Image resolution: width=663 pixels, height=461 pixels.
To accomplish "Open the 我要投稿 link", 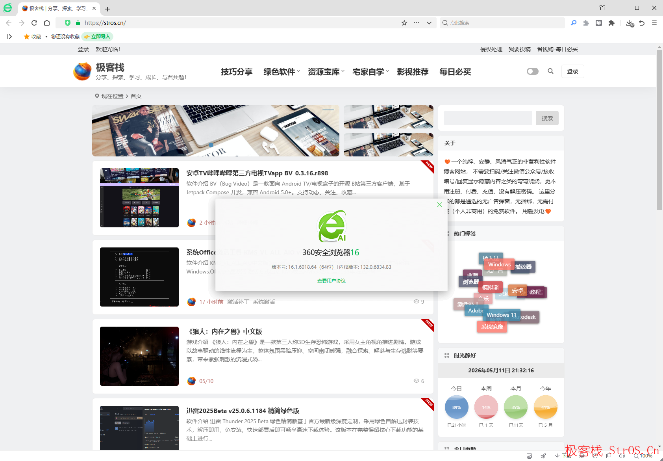I will click(x=520, y=49).
